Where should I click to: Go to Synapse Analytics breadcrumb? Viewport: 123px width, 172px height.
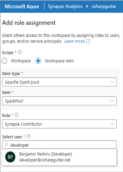65,6
